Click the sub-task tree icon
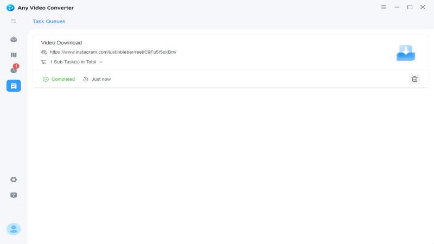The image size is (434, 244). 44,62
